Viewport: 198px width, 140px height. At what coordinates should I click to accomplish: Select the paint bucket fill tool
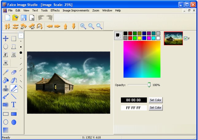tap(6, 80)
